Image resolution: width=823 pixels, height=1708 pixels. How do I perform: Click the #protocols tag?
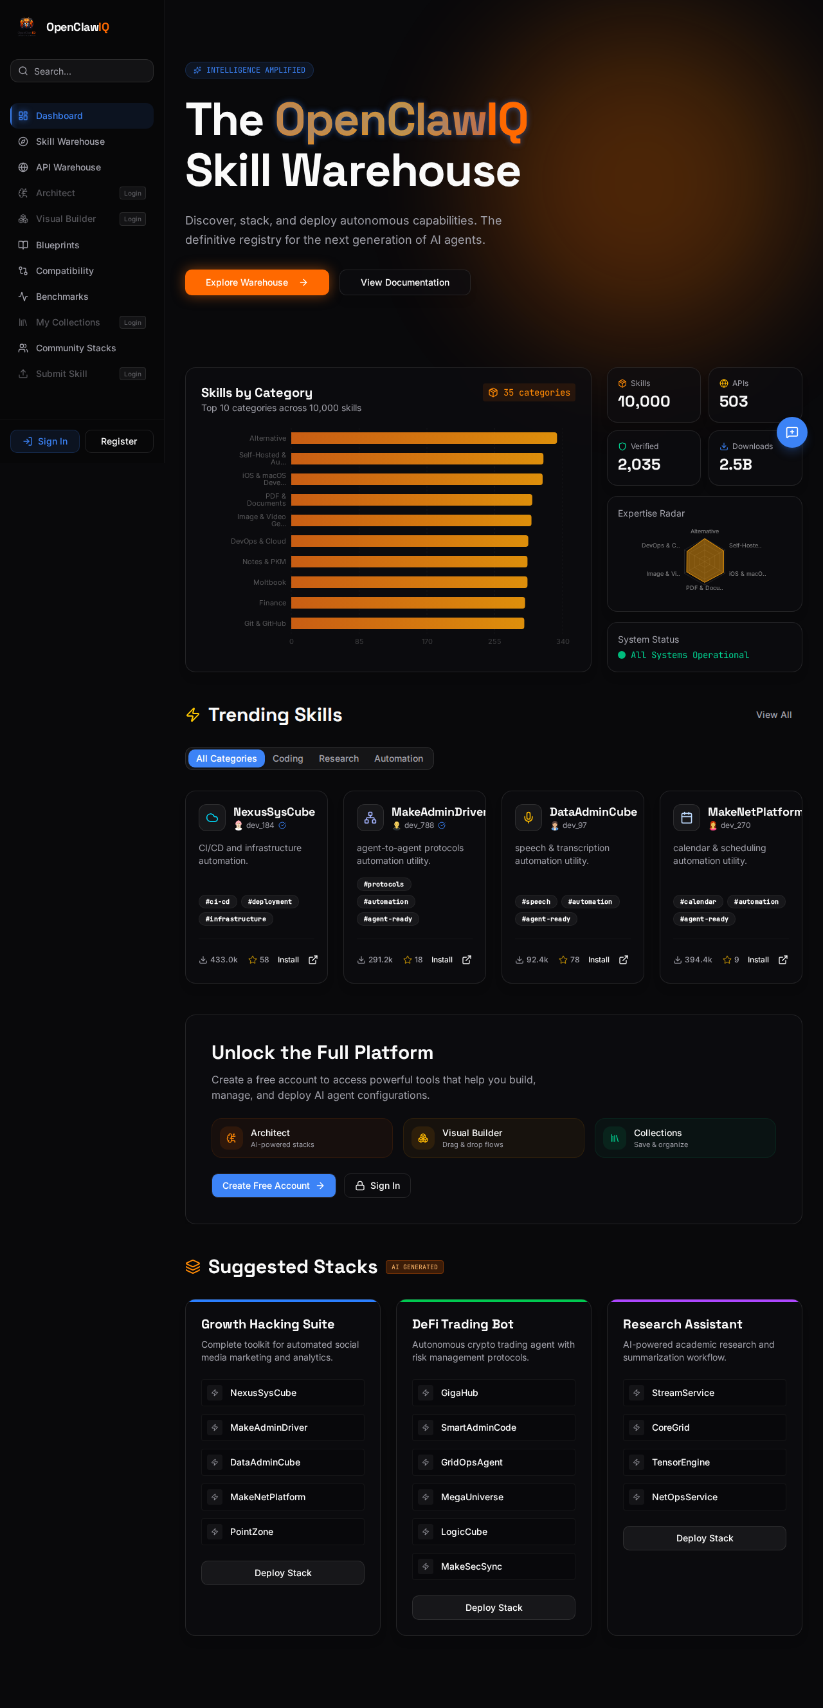[x=384, y=885]
